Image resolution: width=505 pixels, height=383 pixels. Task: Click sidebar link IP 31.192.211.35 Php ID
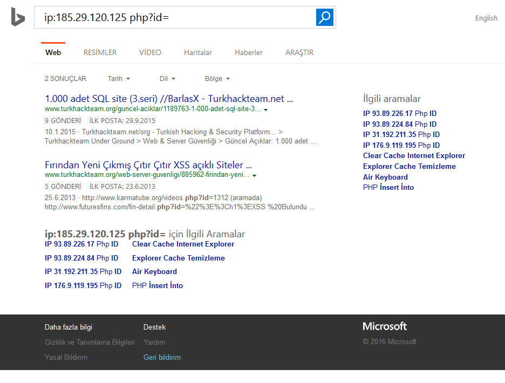click(x=401, y=135)
